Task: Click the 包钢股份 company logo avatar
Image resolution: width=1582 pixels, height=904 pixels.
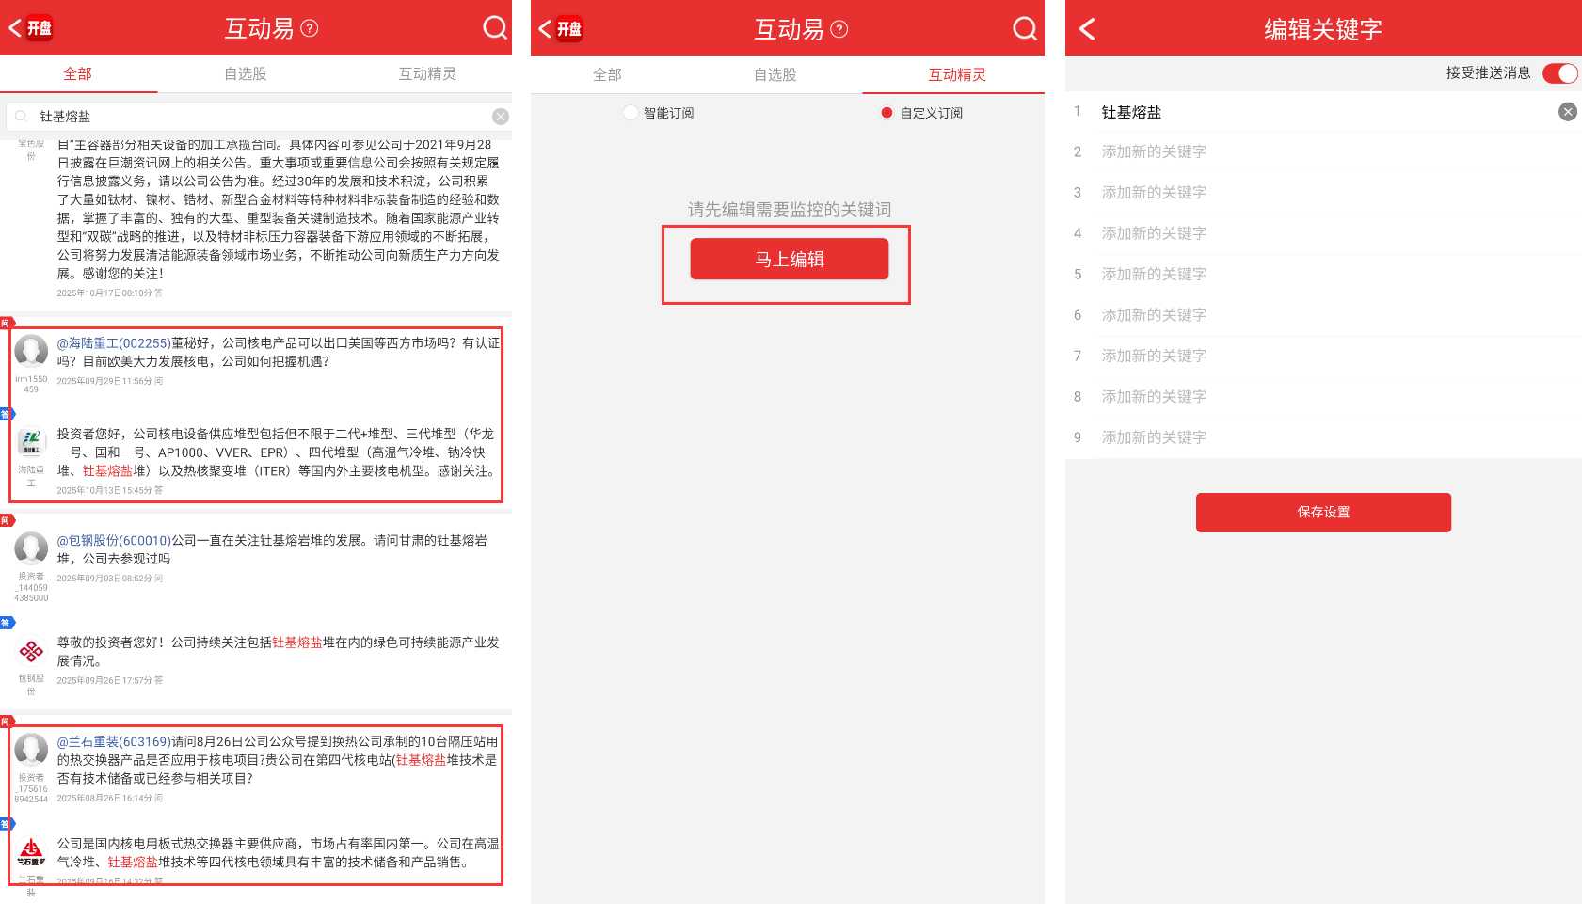Action: point(31,651)
